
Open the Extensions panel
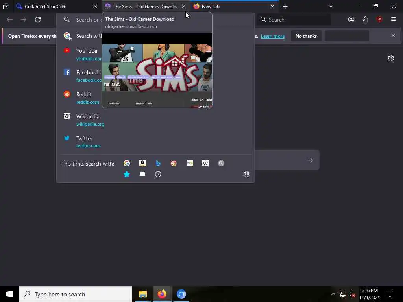tap(365, 20)
